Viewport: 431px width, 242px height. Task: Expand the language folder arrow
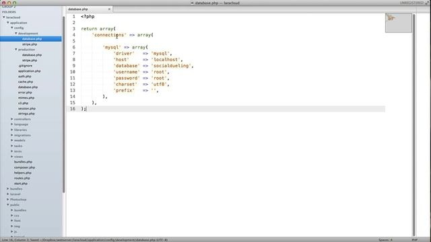(12, 124)
